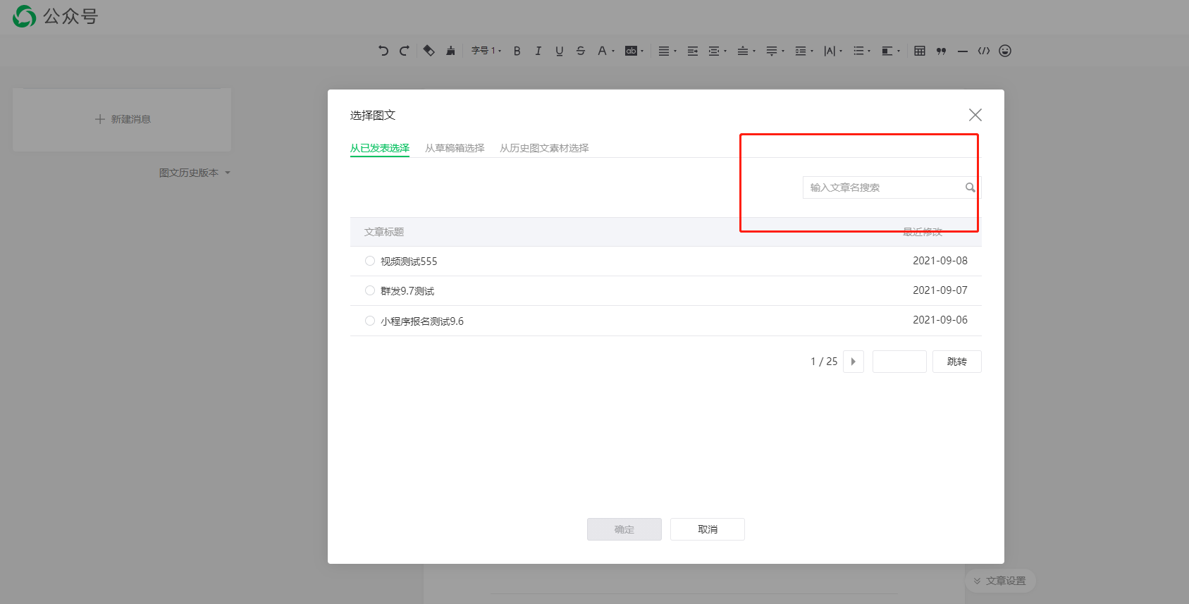Screen dimensions: 1189x604
Task: Open the spacing-before-paragraph dropdown
Action: pos(746,51)
